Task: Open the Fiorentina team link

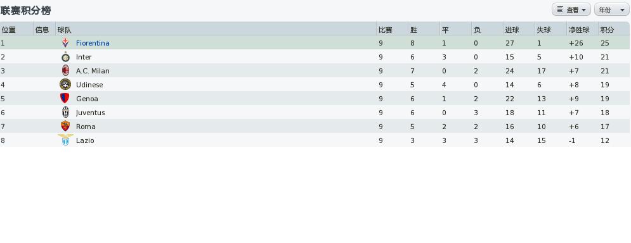Action: coord(93,43)
